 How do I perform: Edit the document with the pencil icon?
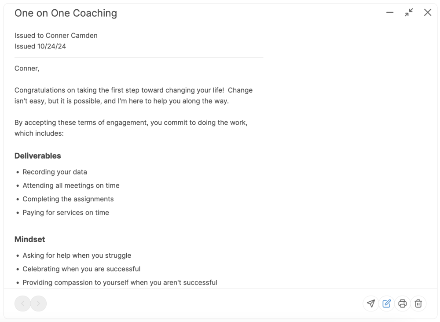(386, 303)
